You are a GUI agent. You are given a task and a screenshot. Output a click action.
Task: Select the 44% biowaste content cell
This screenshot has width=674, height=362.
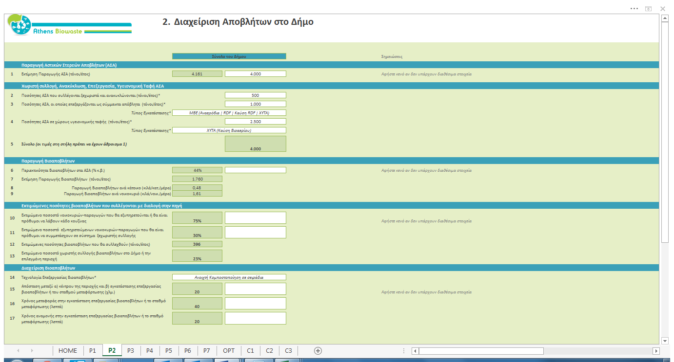coord(198,170)
